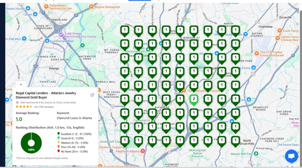Screen dimensions: 302x168
Task: Collapse the ranking info panel chevron
Action: (x=21, y=84)
